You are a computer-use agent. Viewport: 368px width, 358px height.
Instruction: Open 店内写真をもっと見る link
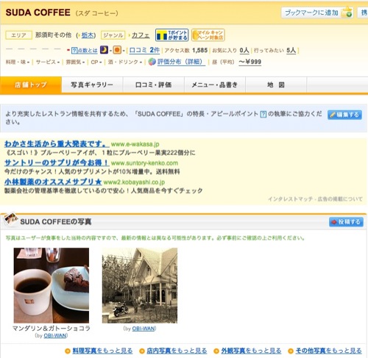coord(177,351)
